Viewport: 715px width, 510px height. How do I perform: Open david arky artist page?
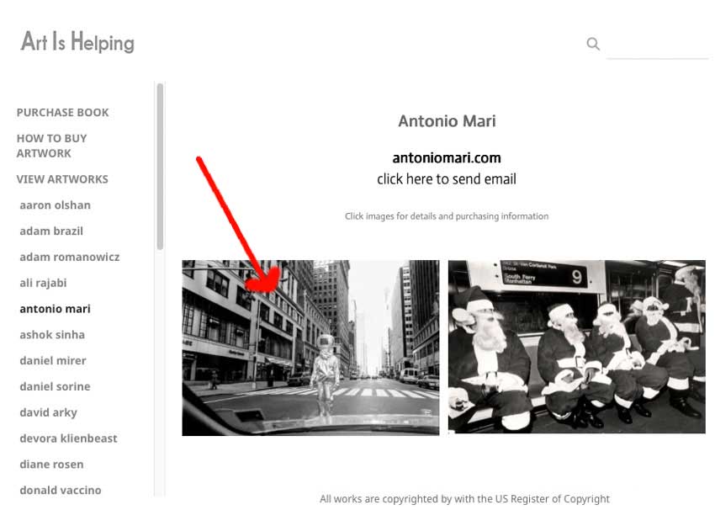(48, 413)
